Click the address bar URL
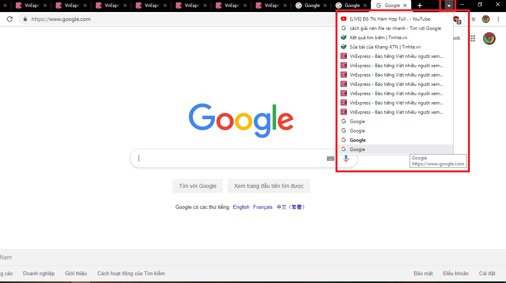Screen dimensions: 506x283 [x=61, y=19]
